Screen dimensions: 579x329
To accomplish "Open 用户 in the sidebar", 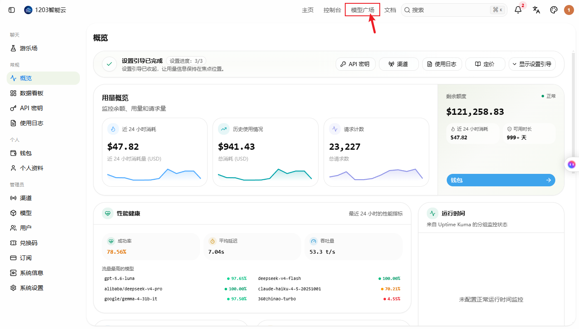I will tap(43, 228).
